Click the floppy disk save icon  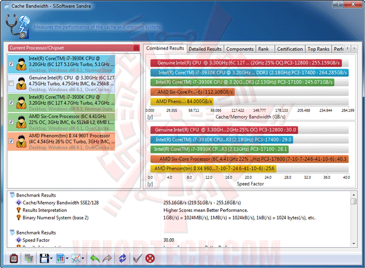(44, 258)
